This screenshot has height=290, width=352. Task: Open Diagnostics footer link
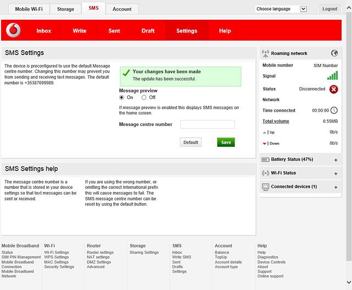(x=268, y=257)
